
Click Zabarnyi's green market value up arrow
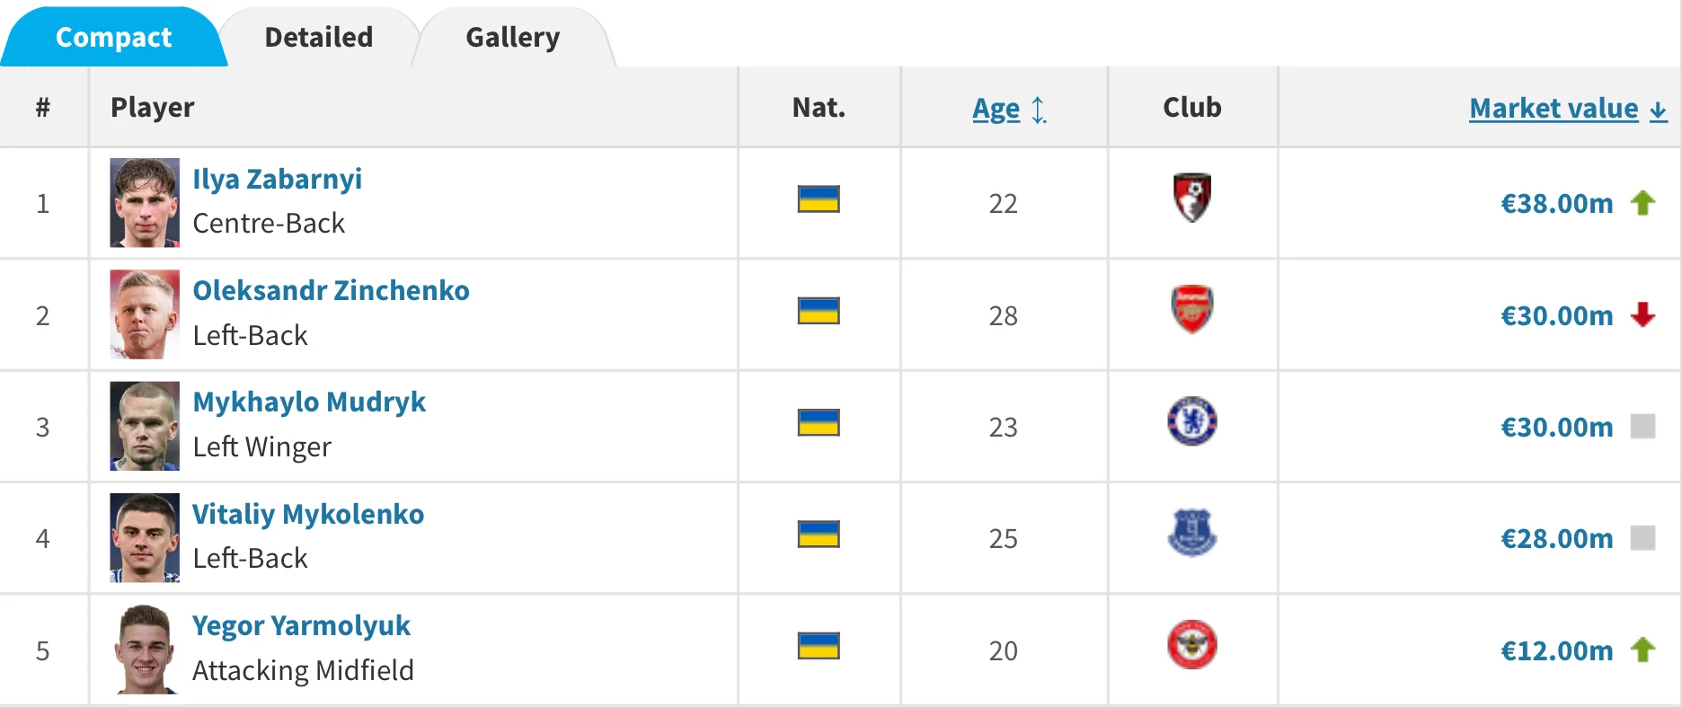tap(1642, 203)
